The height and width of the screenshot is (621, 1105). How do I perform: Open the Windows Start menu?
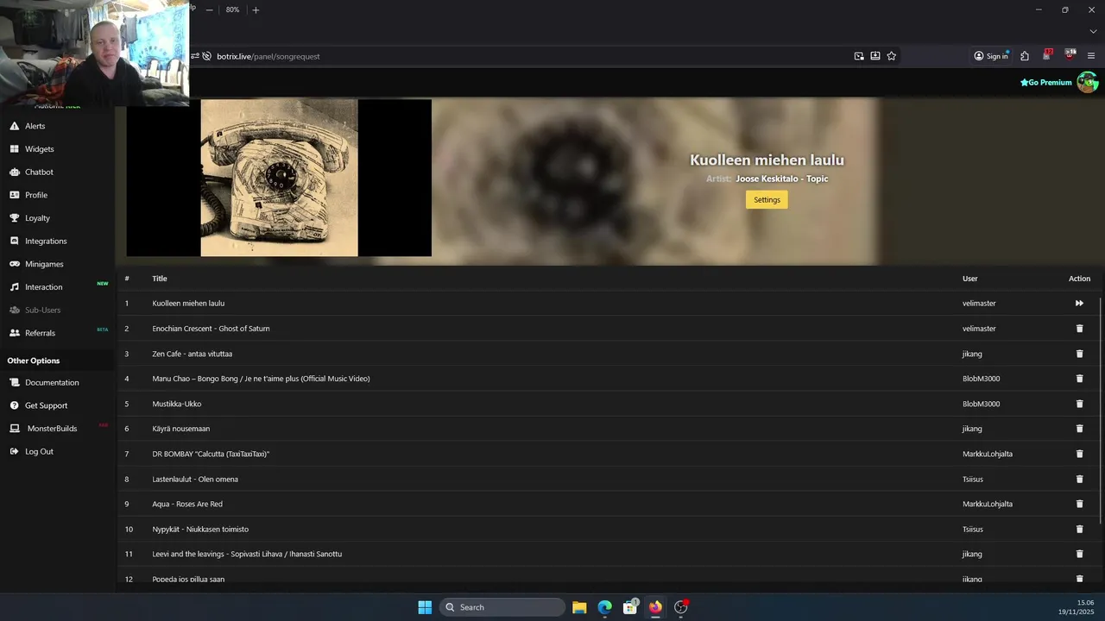coord(425,607)
